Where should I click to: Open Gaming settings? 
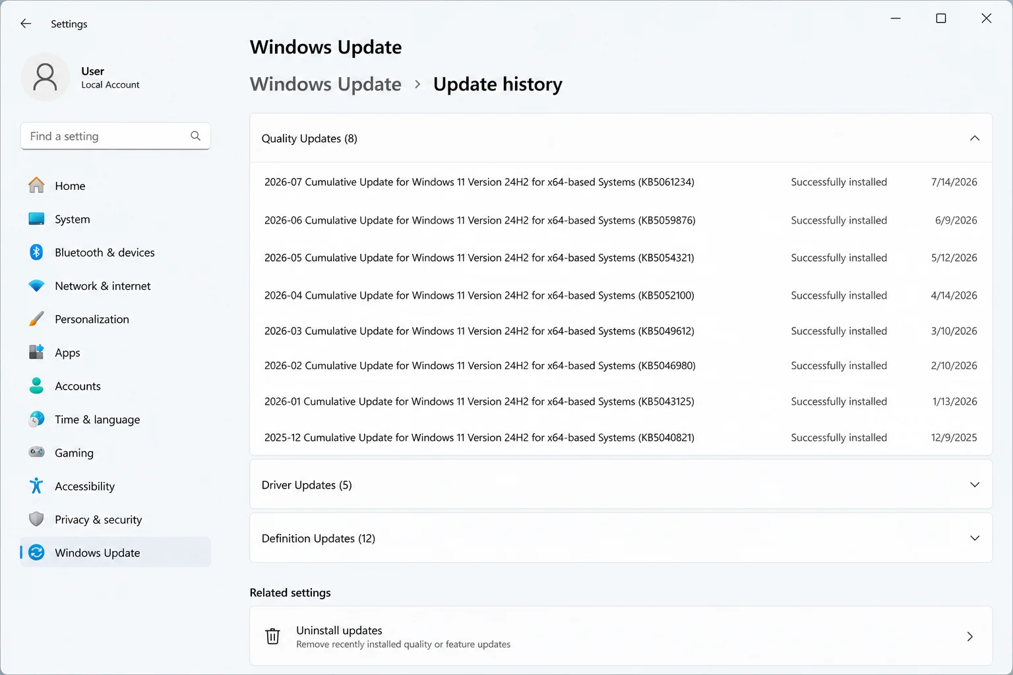click(115, 453)
